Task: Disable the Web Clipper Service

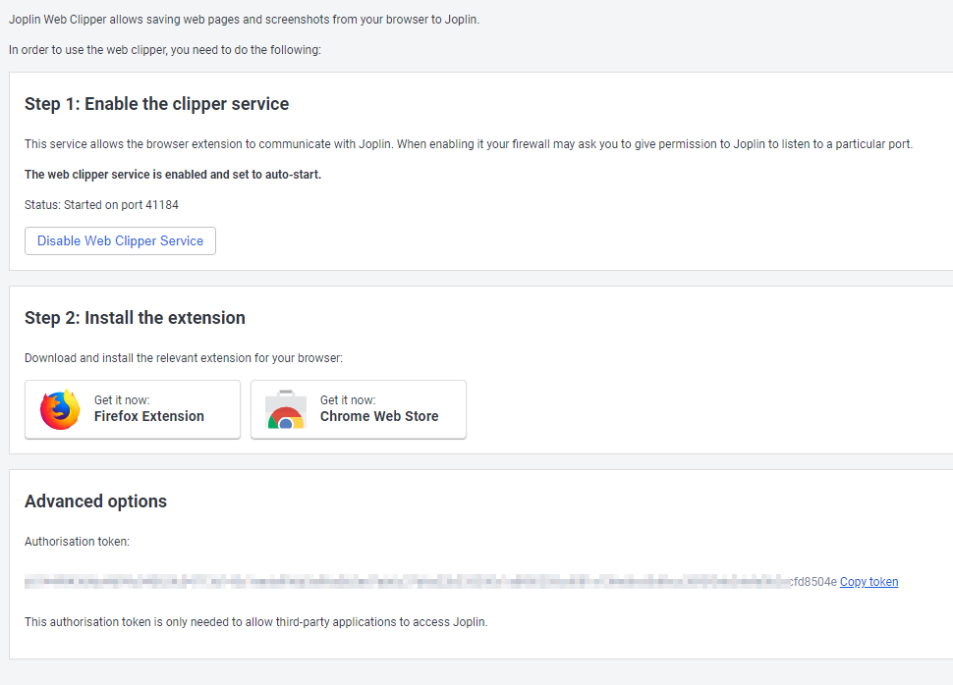Action: [x=120, y=240]
